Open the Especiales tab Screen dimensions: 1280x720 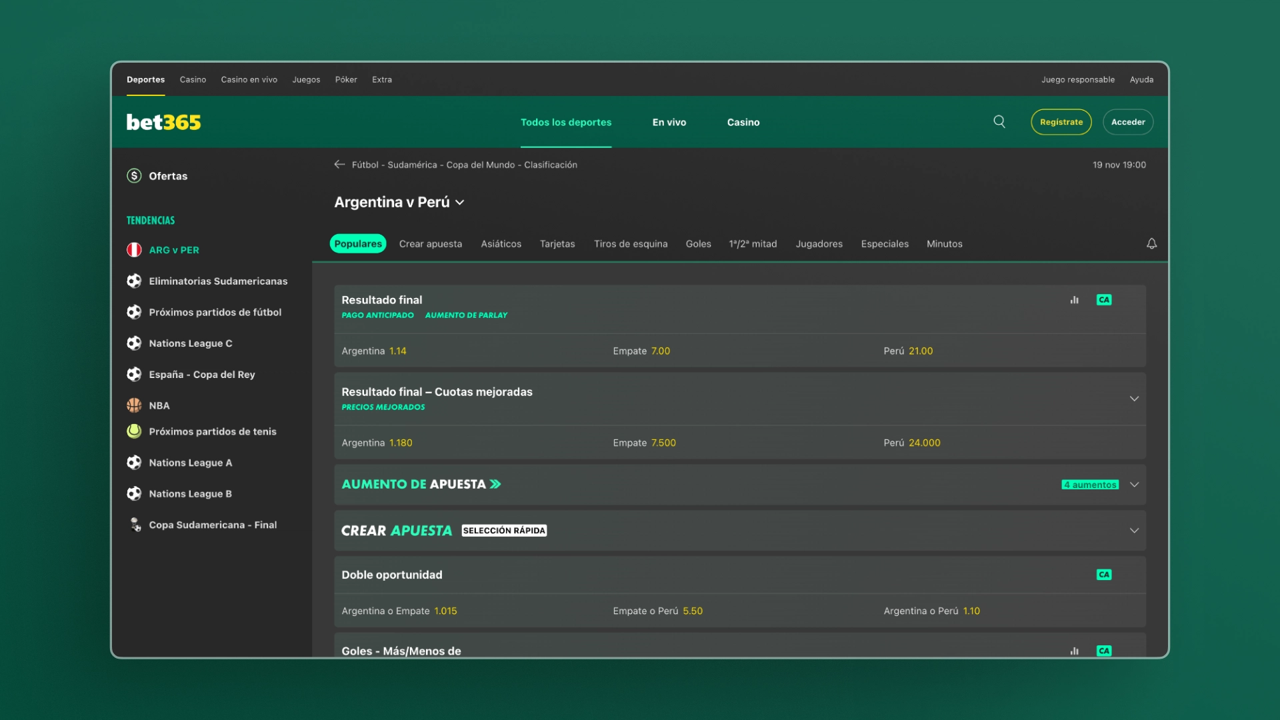click(885, 244)
